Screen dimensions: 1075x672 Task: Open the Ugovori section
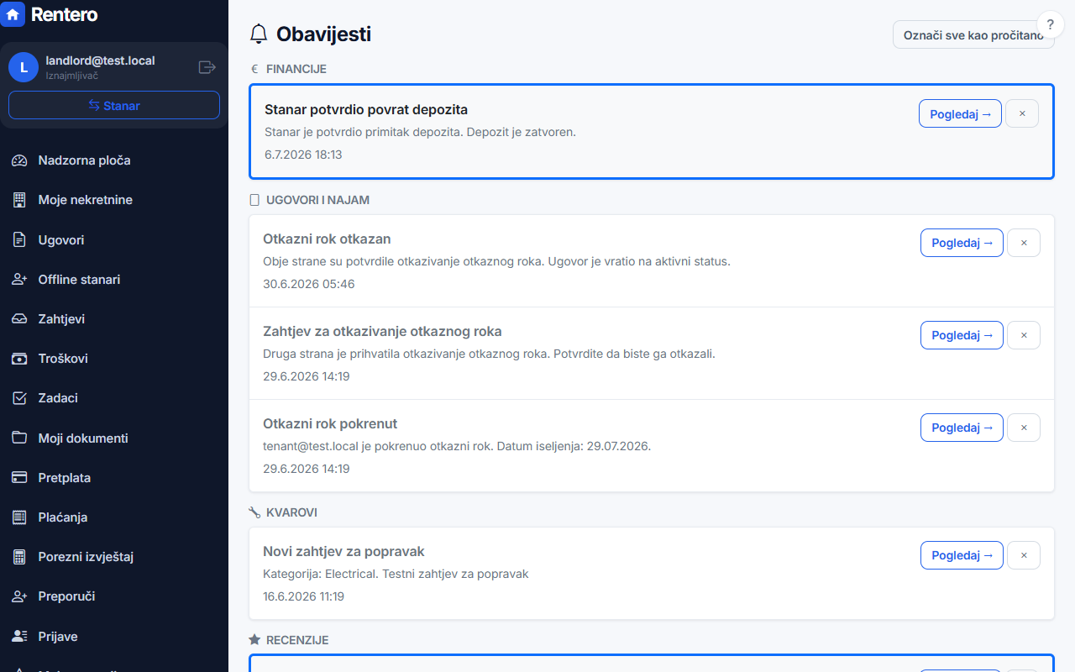[x=114, y=240]
